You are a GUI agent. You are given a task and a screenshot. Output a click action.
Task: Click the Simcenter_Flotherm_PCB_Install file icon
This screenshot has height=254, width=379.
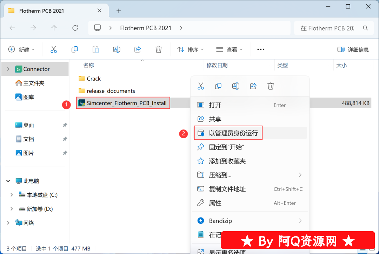pyautogui.click(x=82, y=103)
